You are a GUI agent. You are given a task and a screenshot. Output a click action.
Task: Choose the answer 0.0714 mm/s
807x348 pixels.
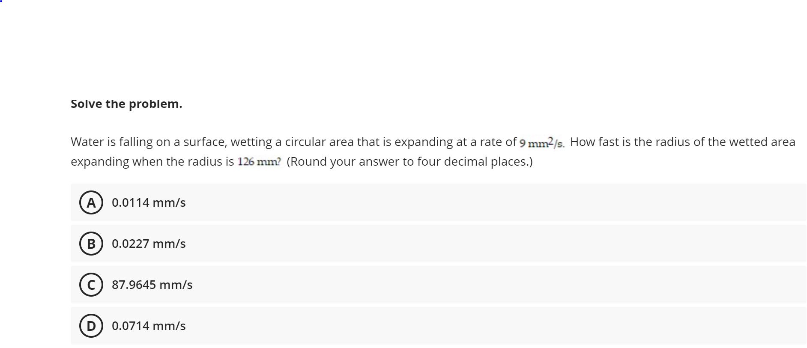148,326
